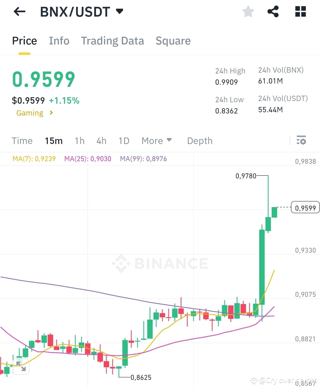Open the four-square grid menu icon
The image size is (320, 387).
click(x=300, y=12)
